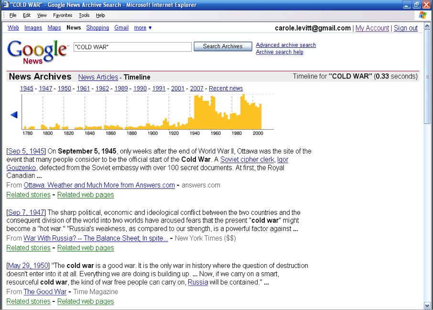Open the Russia link in 1950 snippet

pos(198,282)
